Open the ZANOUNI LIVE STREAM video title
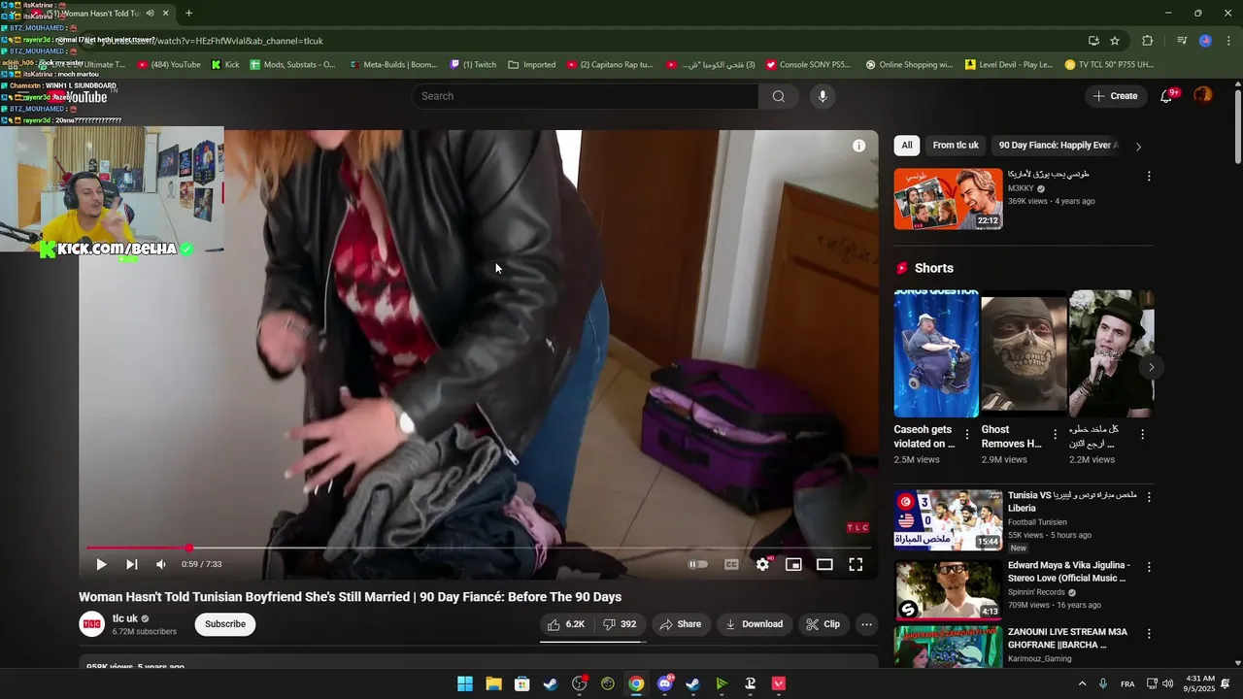The width and height of the screenshot is (1243, 699). tap(1067, 638)
